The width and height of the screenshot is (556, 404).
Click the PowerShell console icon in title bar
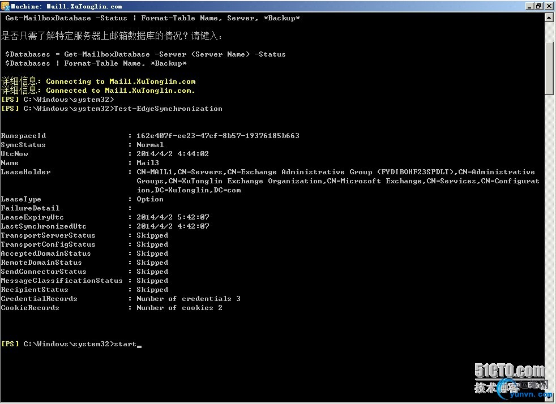pos(5,6)
